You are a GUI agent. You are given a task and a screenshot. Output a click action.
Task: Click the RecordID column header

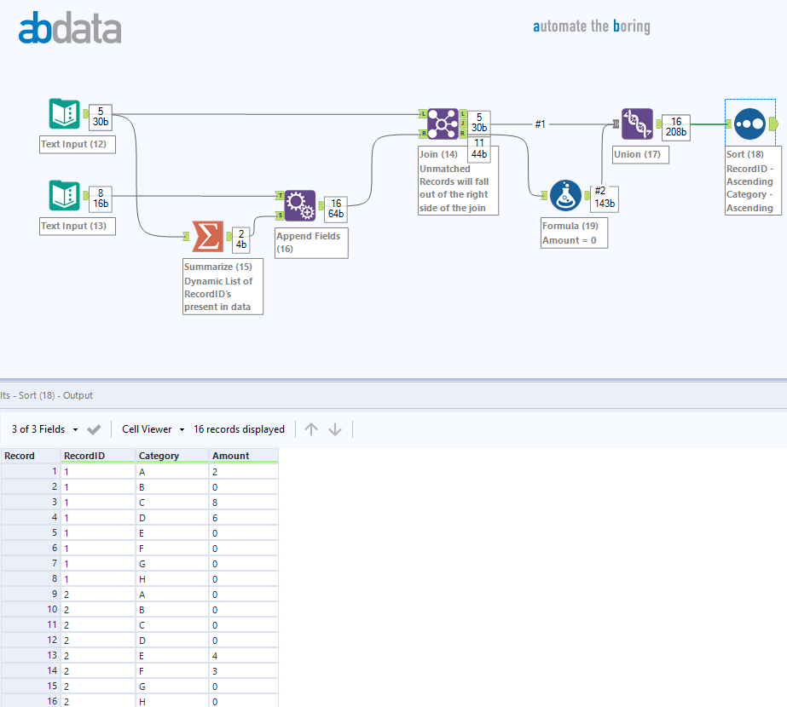[97, 456]
